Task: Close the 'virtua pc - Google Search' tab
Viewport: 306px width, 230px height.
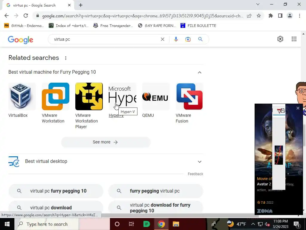Action: tap(69, 5)
